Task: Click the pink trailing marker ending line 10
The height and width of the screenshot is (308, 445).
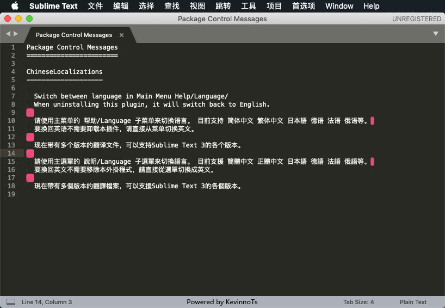Action: click(372, 121)
